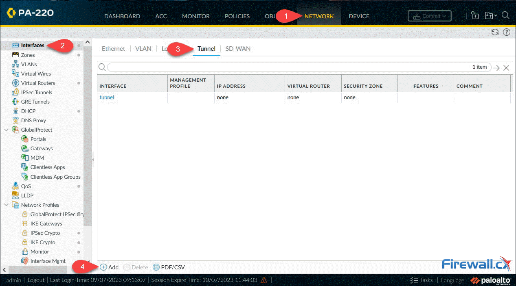Open the Zones sidebar icon
This screenshot has height=286, width=516.
point(15,55)
